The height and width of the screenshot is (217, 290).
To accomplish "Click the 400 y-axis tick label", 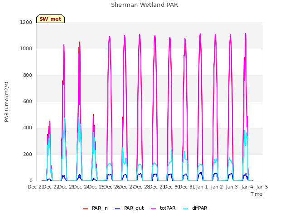I will point(28,127).
